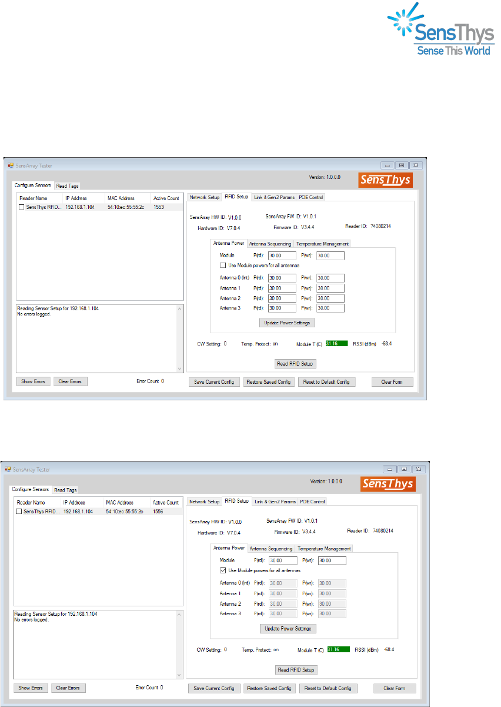Click log box scroll-down arrow in upper window
Image resolution: width=501 pixels, height=707 pixels.
[180, 369]
